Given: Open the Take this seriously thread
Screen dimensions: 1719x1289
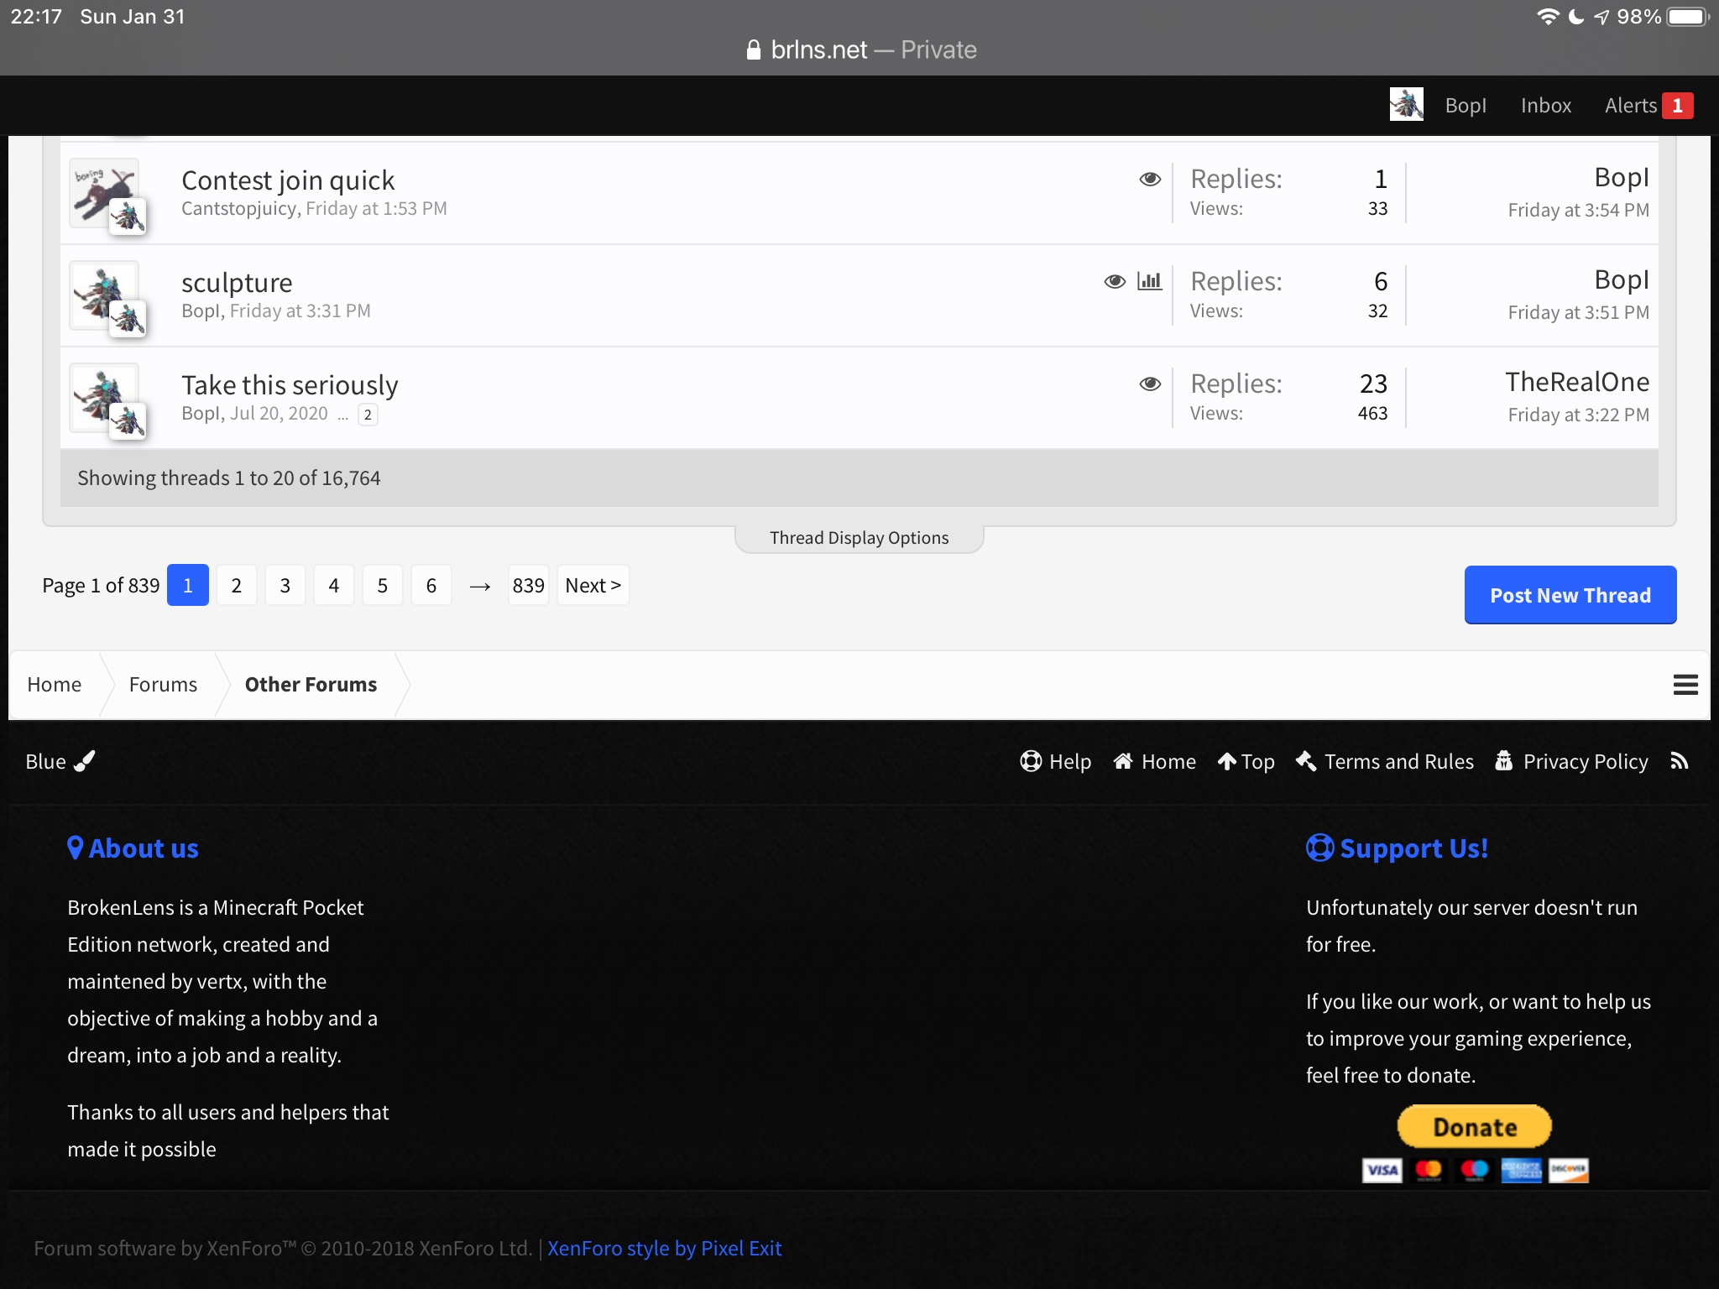Looking at the screenshot, I should point(290,385).
